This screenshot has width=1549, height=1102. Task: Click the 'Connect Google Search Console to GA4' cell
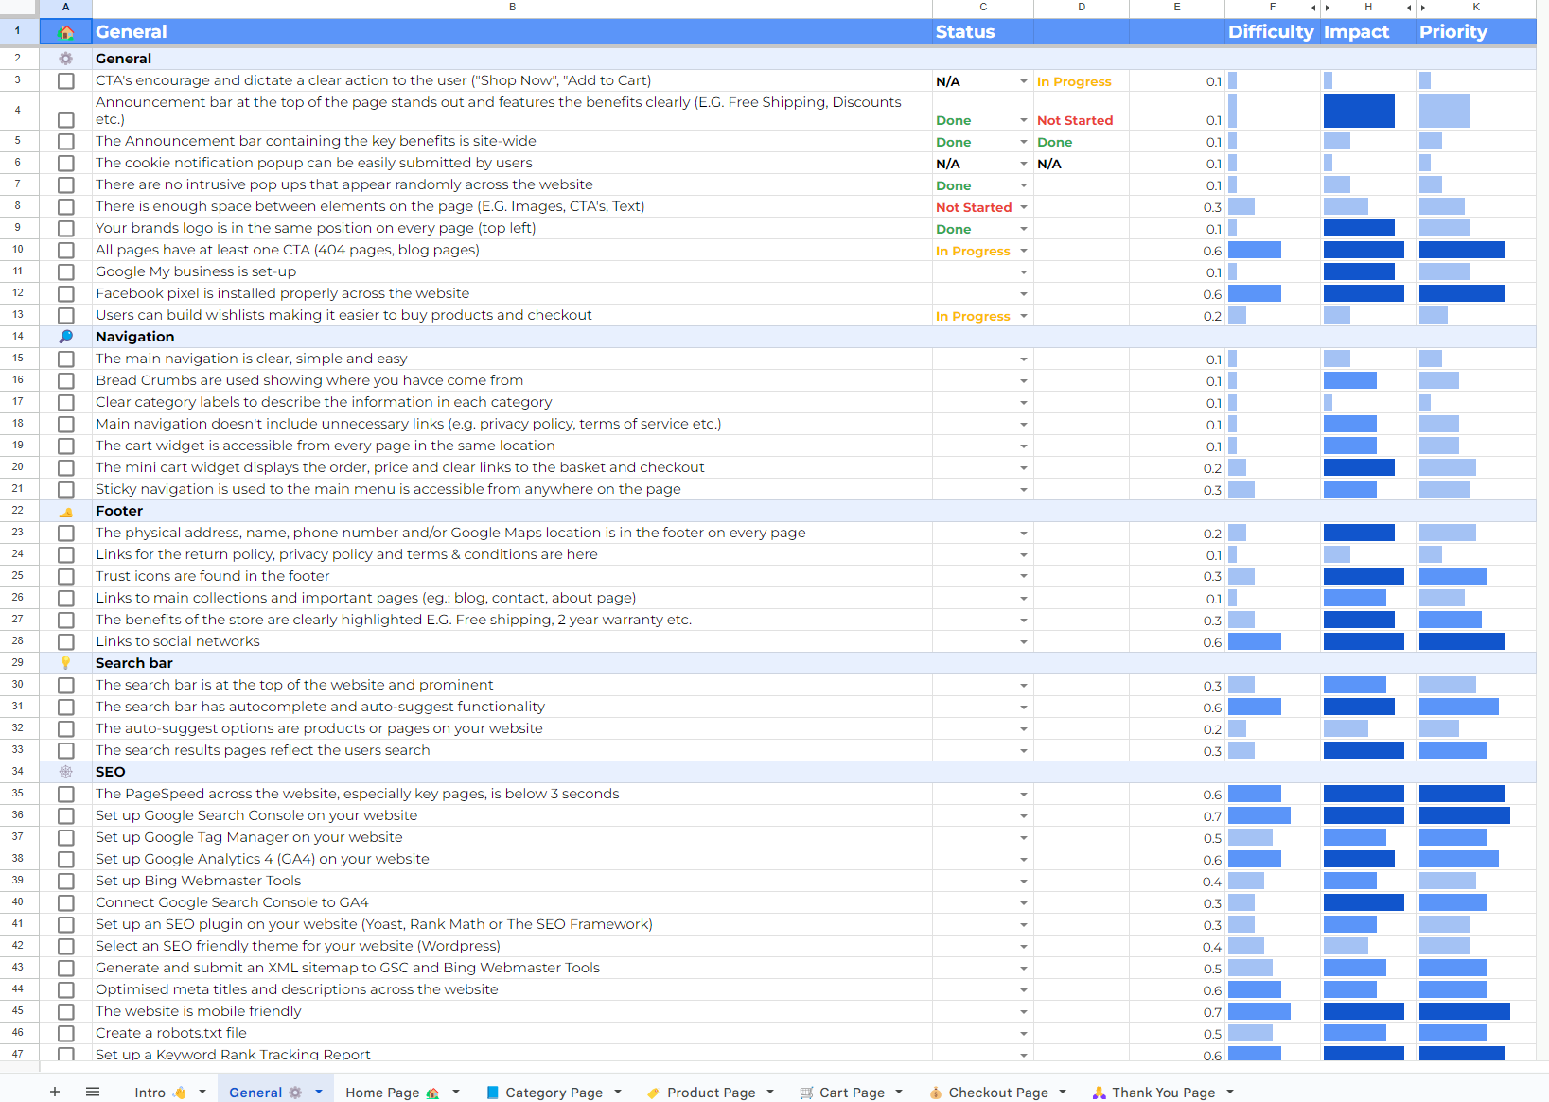(x=512, y=903)
